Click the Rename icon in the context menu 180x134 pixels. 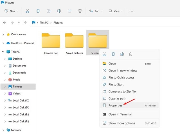point(122,54)
